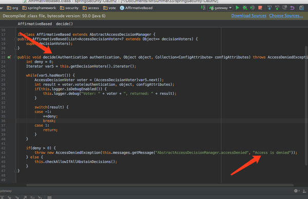
Task: Collapse the AffirmativeBased constructor fold marker
Action: pos(15,39)
